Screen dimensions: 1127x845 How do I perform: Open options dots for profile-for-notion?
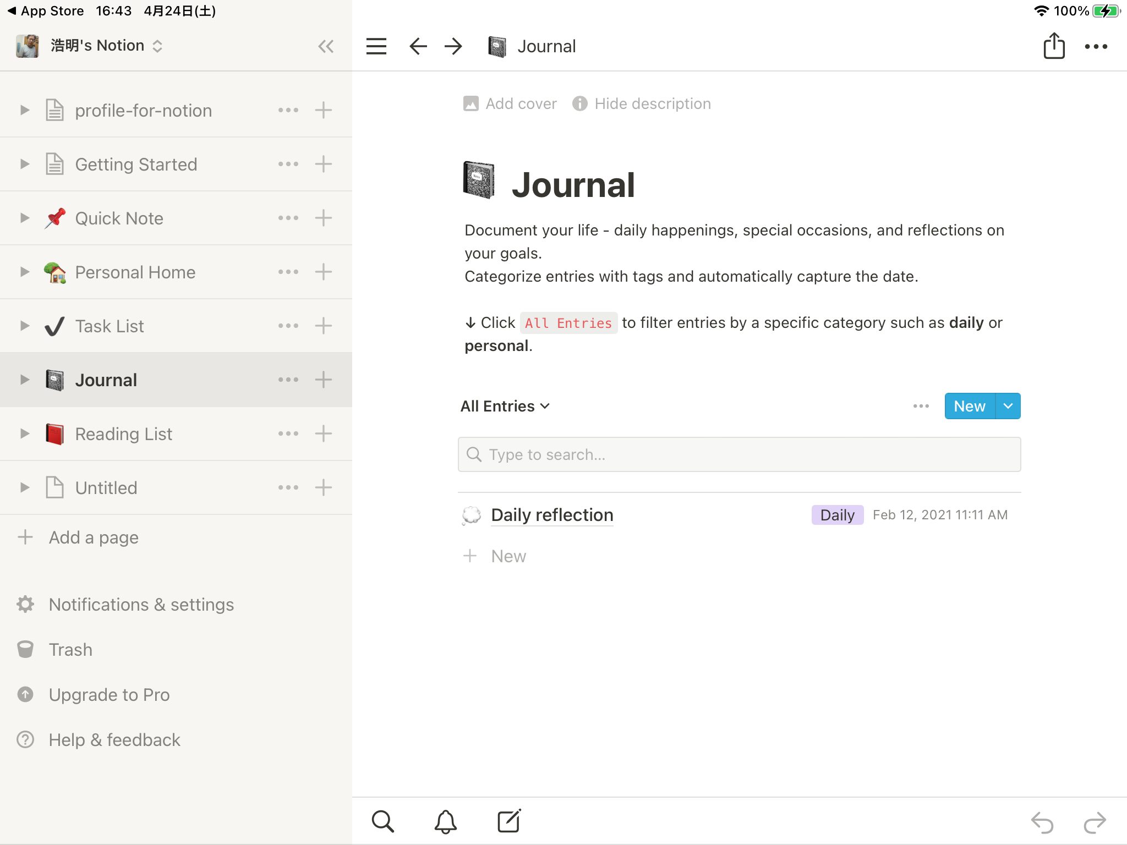tap(288, 110)
